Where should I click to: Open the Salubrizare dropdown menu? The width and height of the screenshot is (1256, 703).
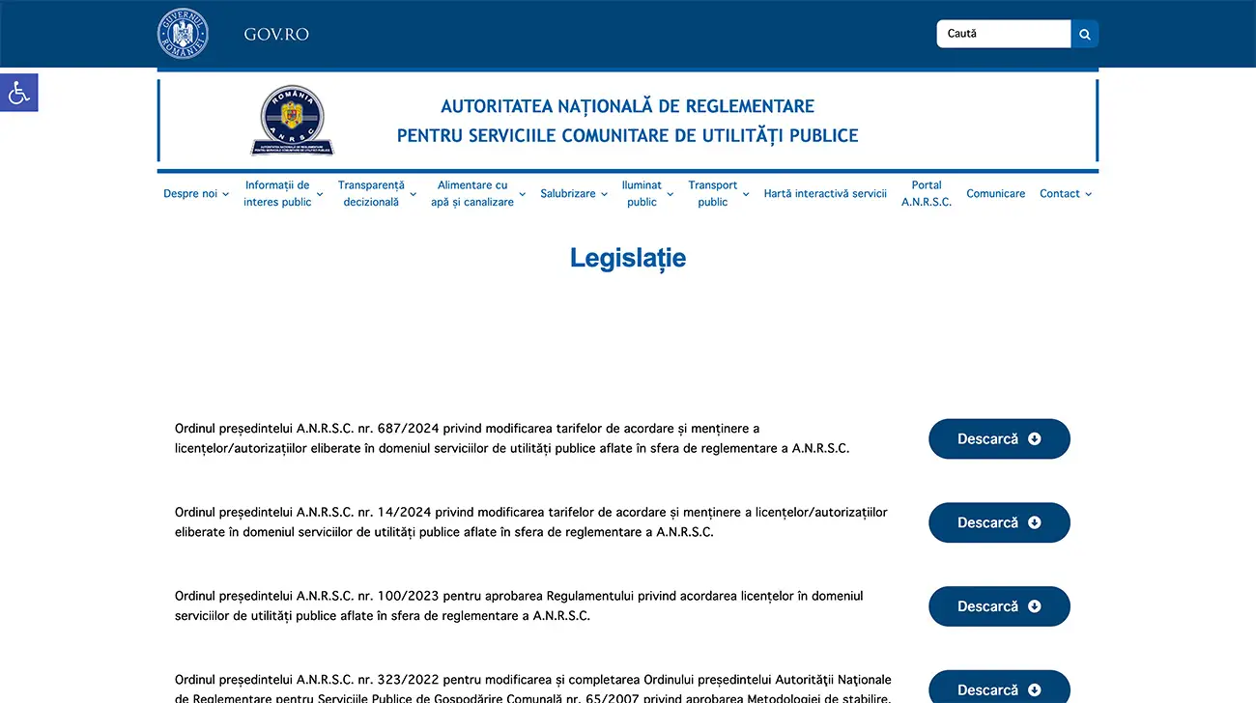(574, 193)
